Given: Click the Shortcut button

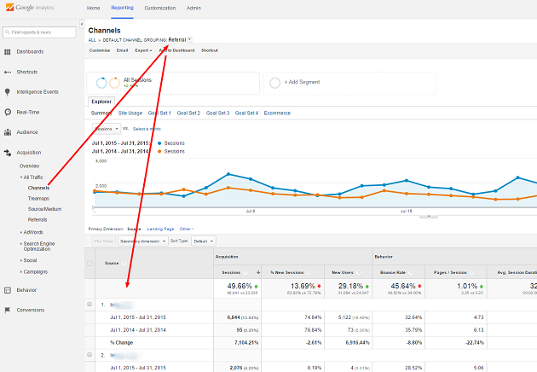Looking at the screenshot, I should click(210, 50).
